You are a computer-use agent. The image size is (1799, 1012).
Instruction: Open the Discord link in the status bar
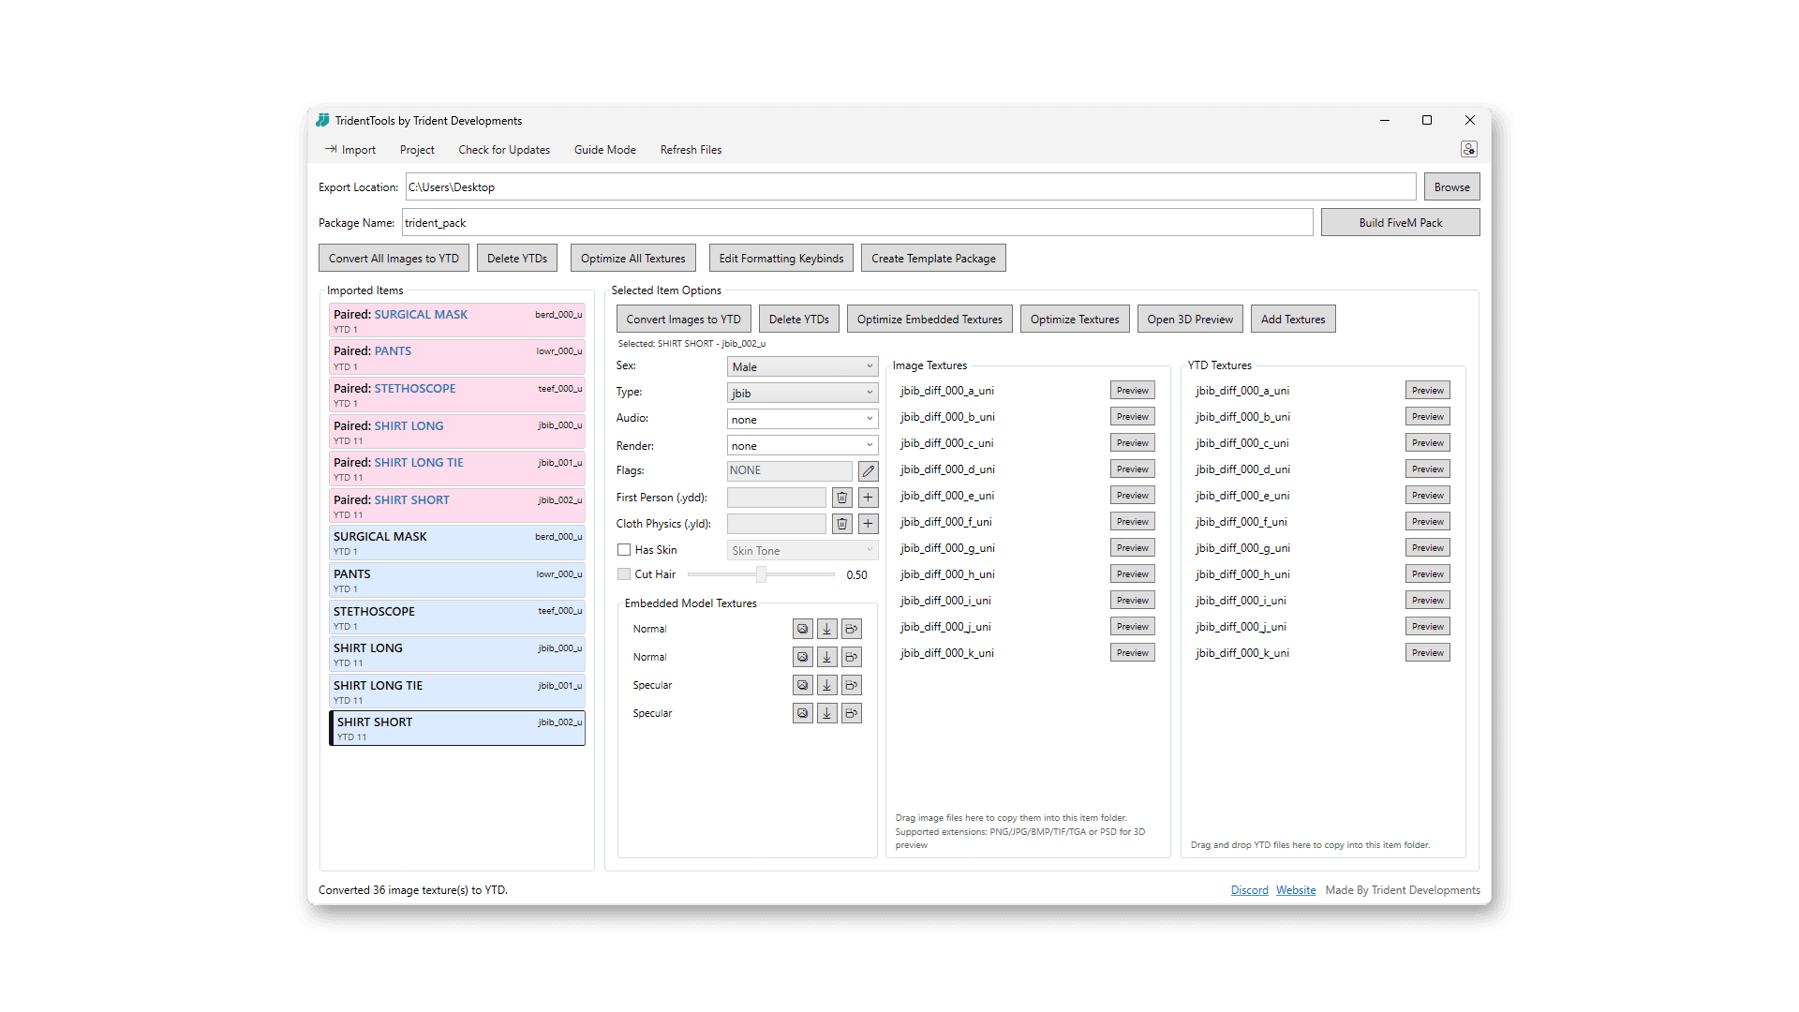(1249, 889)
